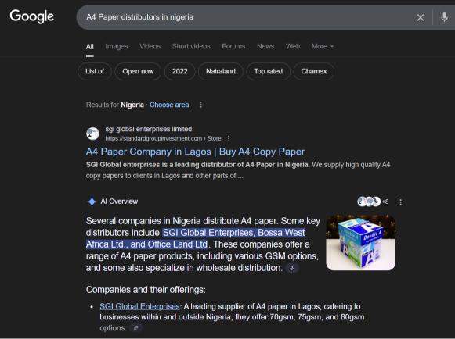Select the Nairaland filter chip
Viewport: 455px width, 339px height.
click(x=221, y=71)
